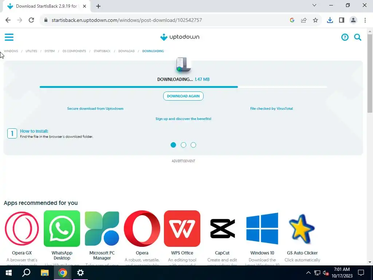Open the CapCut title link
373x280 pixels.
222,253
